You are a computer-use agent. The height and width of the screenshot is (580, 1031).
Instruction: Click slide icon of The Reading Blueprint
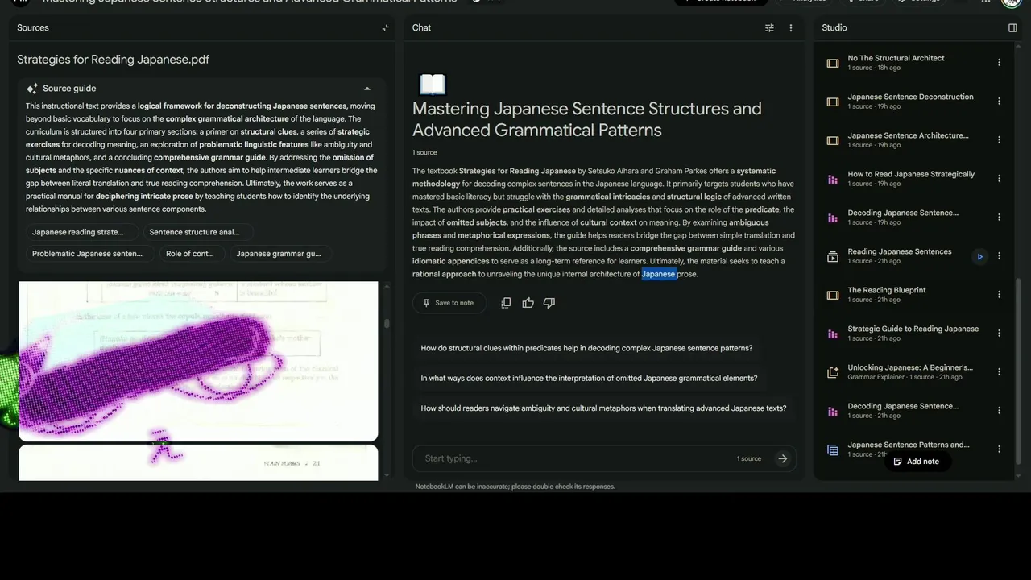point(833,295)
